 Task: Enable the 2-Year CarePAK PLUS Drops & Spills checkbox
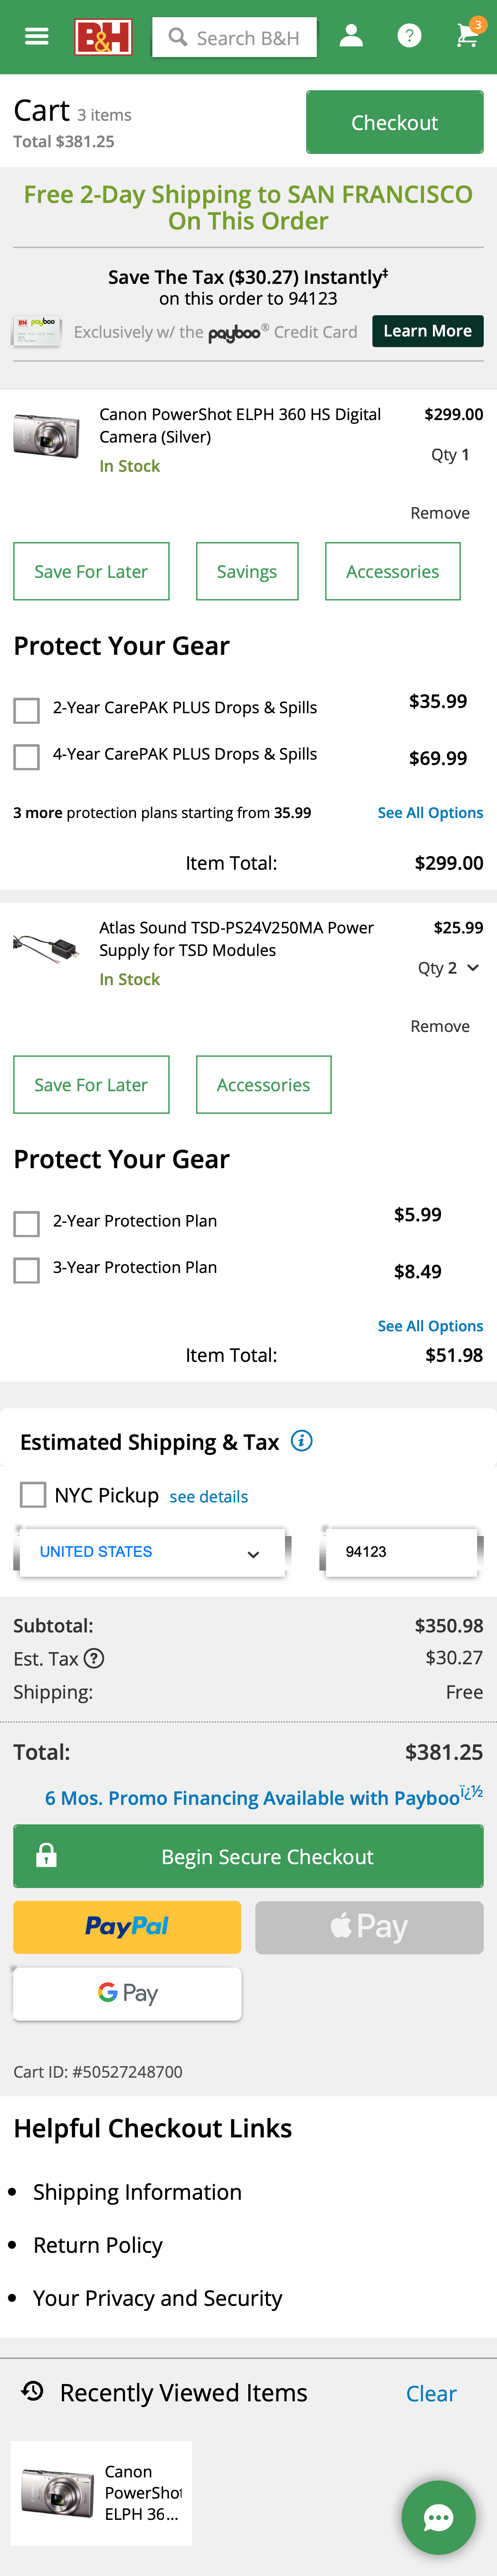tap(26, 711)
